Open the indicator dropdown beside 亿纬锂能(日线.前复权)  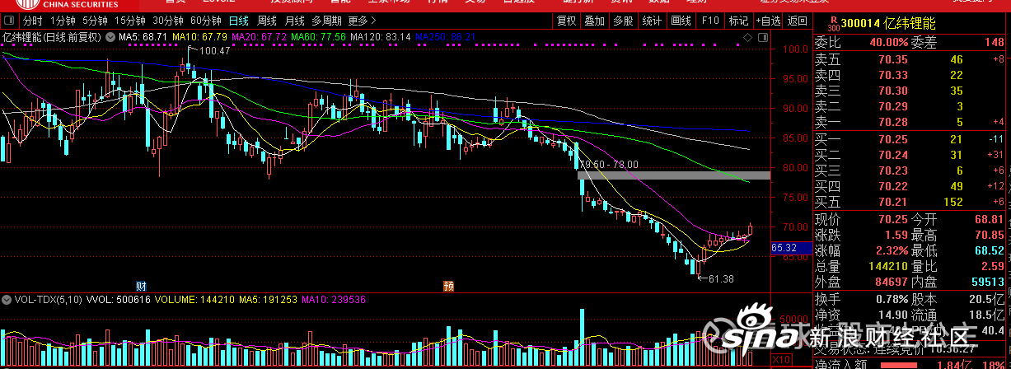pyautogui.click(x=109, y=37)
